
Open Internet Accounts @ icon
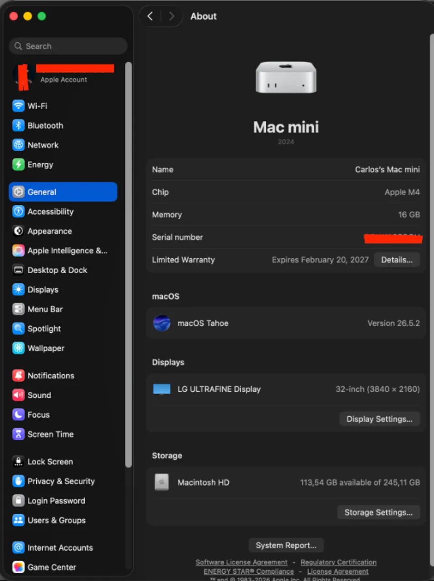point(18,547)
